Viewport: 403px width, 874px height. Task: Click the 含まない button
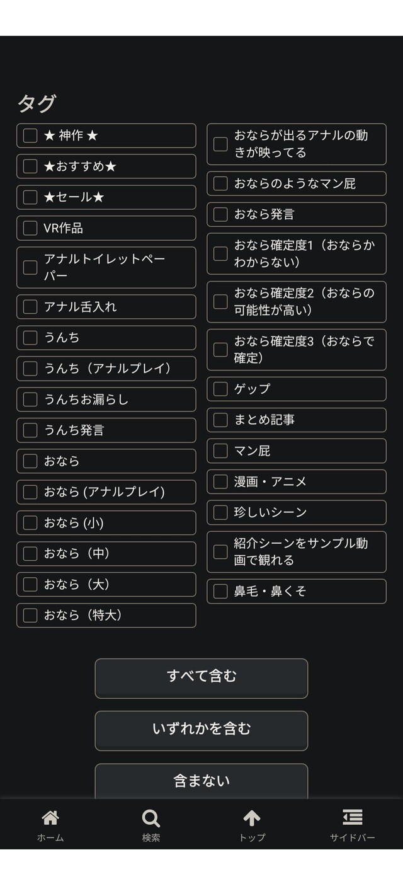[201, 781]
